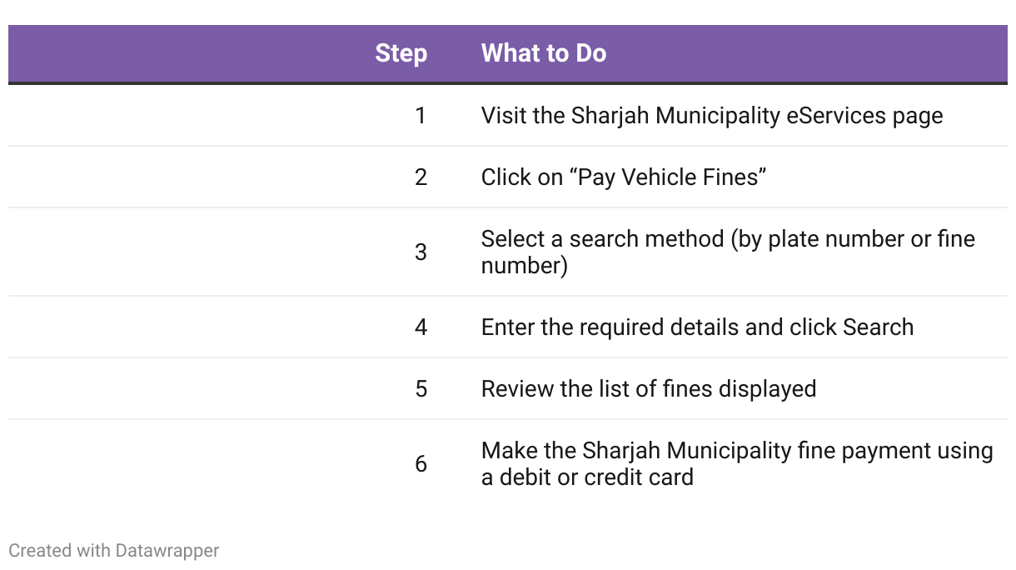The height and width of the screenshot is (570, 1016).
Task: Click "Review the list of fines displayed" text
Action: point(649,388)
